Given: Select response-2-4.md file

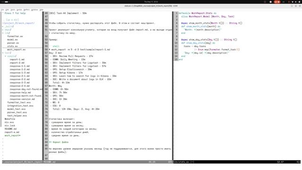Looking at the screenshot, I should [x=20, y=86].
